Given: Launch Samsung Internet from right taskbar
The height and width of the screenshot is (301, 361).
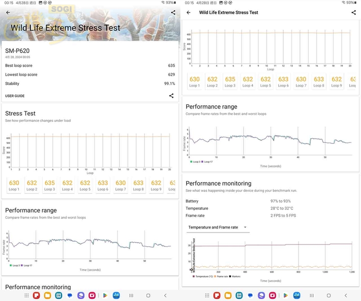Looking at the screenshot, I should [261, 295].
